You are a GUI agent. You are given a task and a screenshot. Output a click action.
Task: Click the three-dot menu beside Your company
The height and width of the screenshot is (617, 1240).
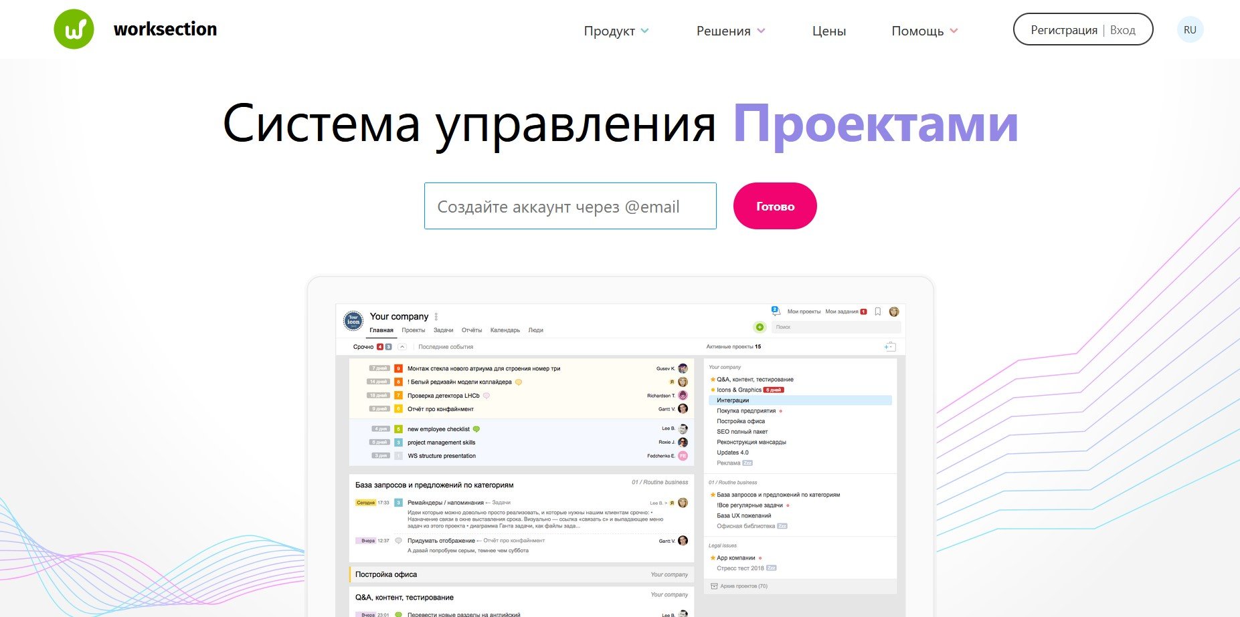(436, 317)
